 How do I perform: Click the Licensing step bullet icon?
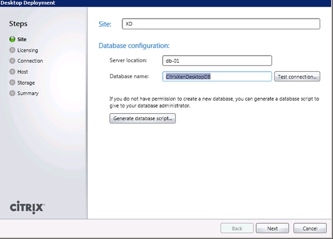tap(12, 50)
